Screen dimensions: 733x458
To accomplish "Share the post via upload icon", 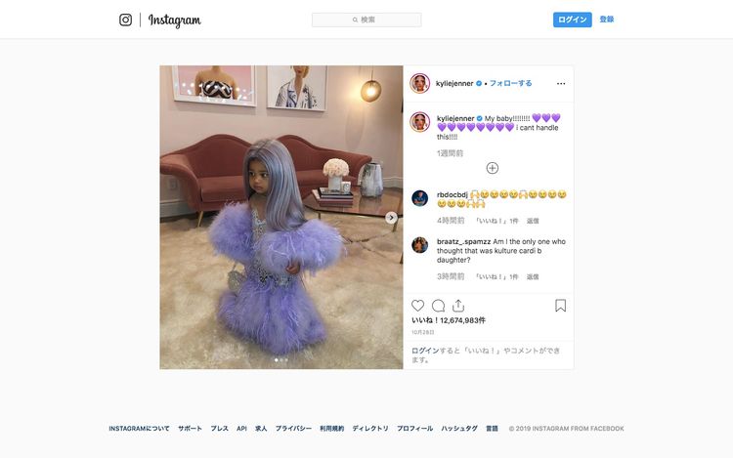I will pos(458,306).
